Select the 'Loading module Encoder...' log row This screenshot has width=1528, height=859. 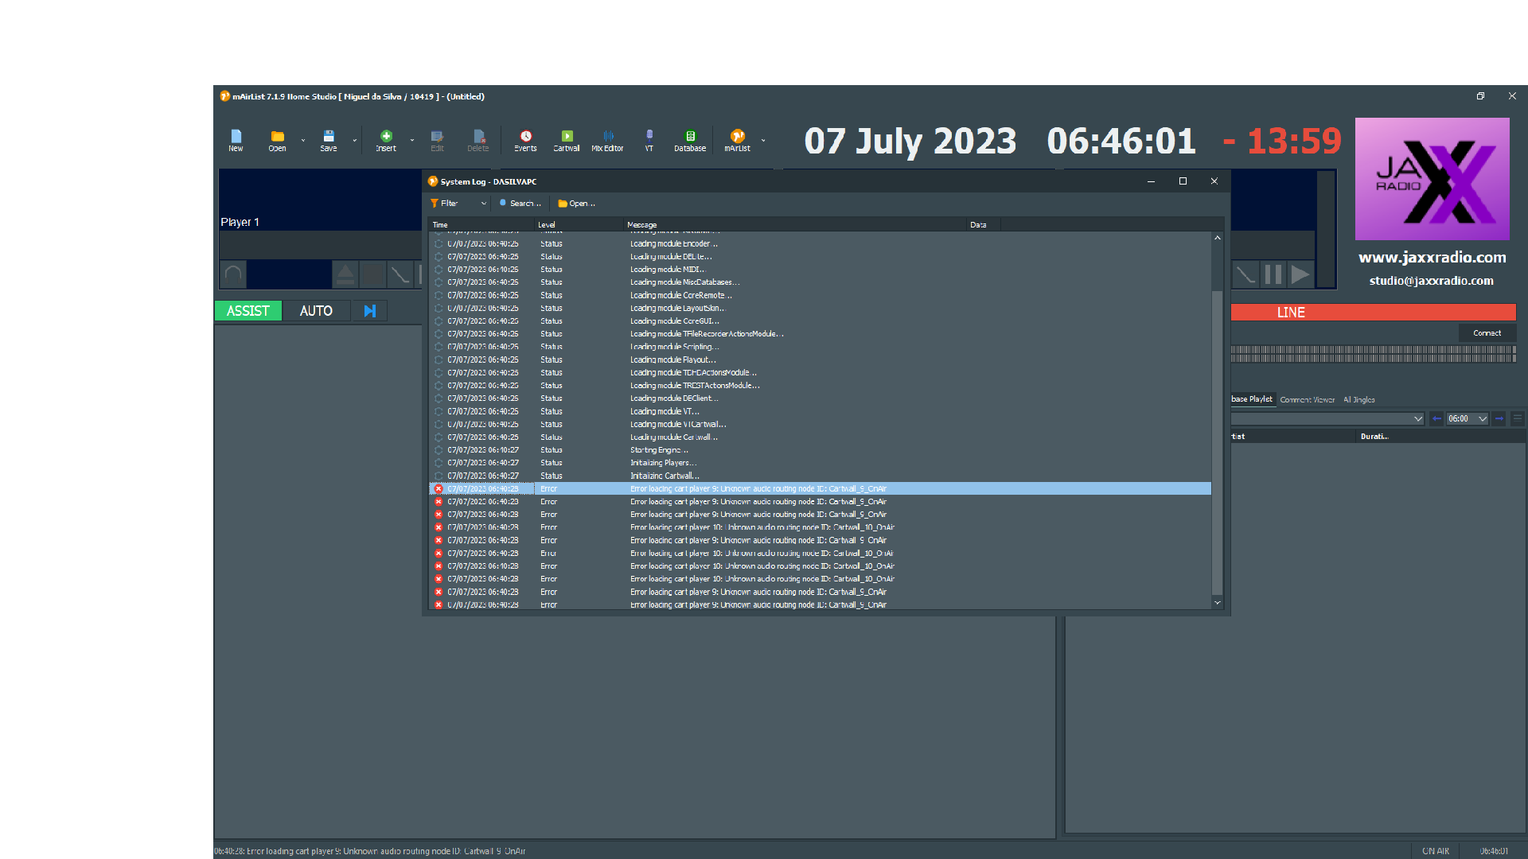[x=820, y=244]
